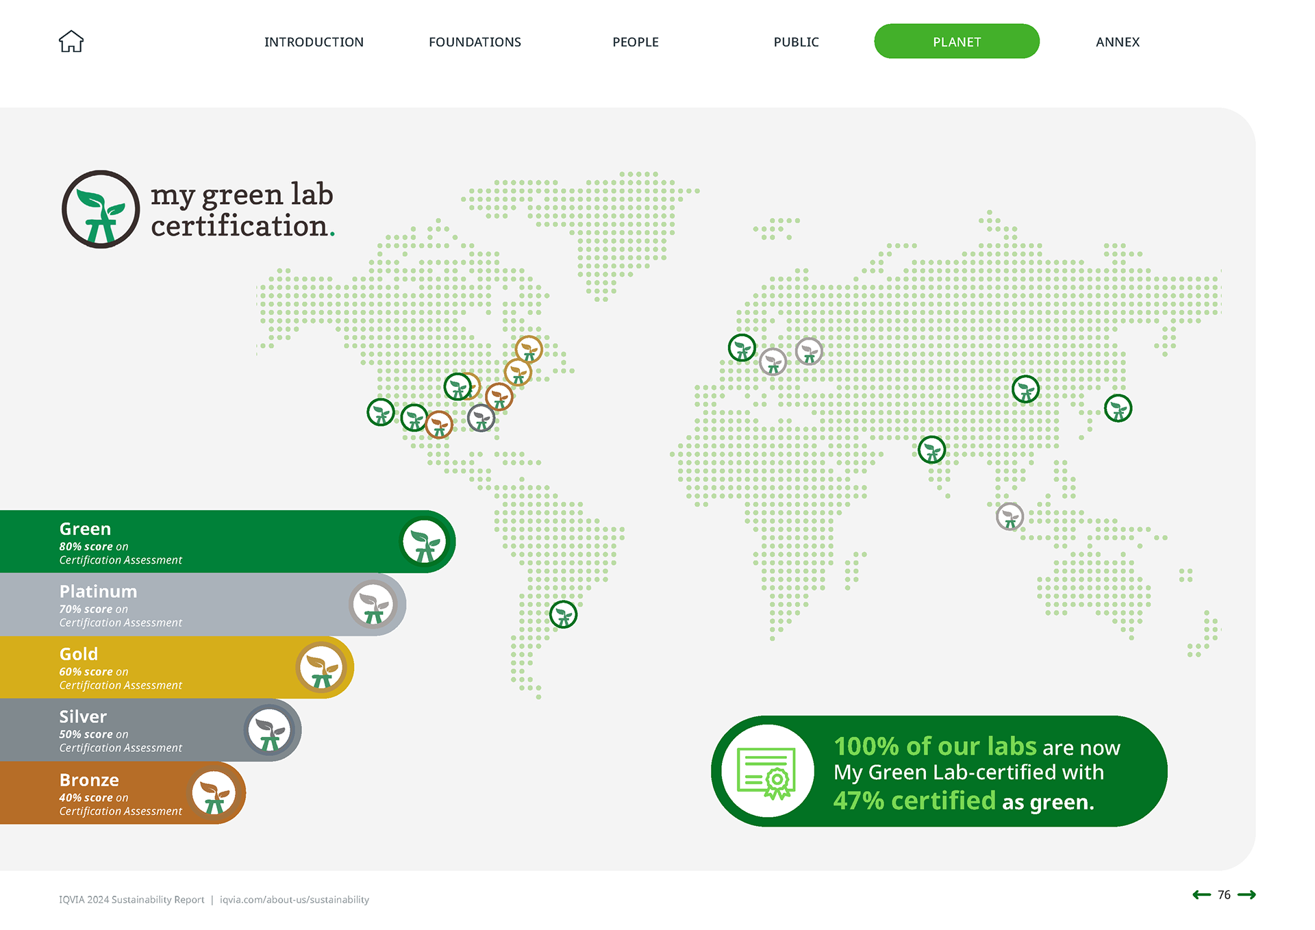Click the green lab marker in China
Screen dimensions: 1315x930
1026,389
